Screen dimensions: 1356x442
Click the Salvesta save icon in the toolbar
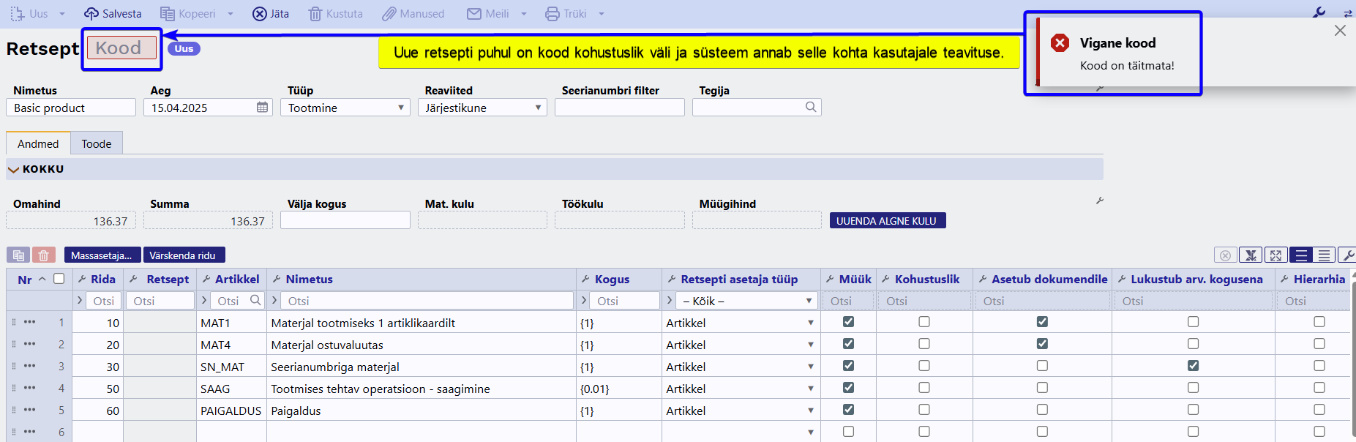point(91,14)
